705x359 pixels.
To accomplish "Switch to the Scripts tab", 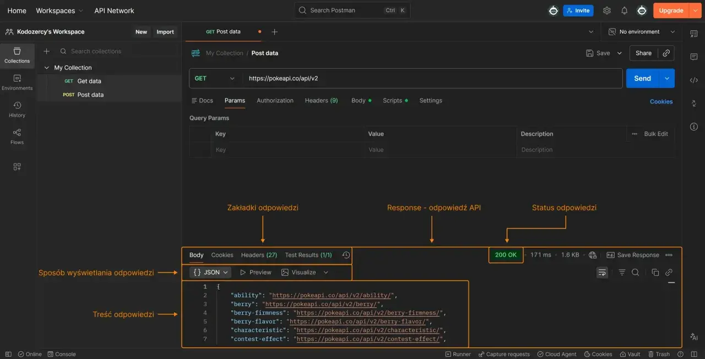I will pyautogui.click(x=395, y=100).
